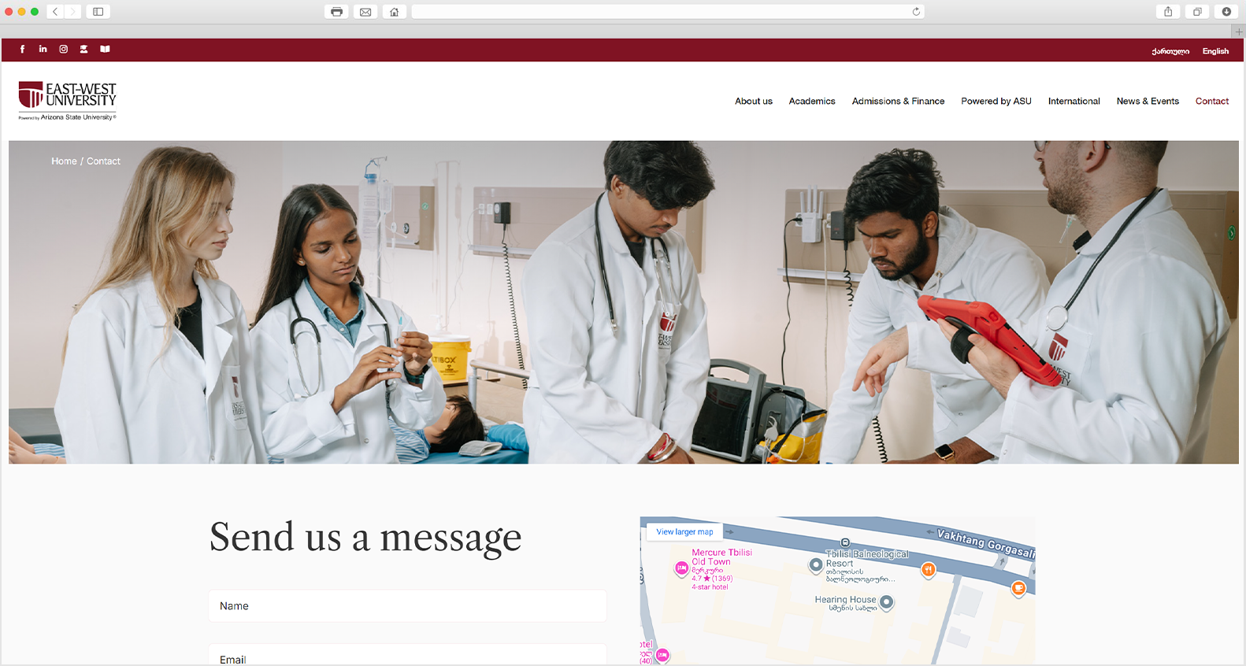Reload the page with refresh icon

[x=916, y=12]
